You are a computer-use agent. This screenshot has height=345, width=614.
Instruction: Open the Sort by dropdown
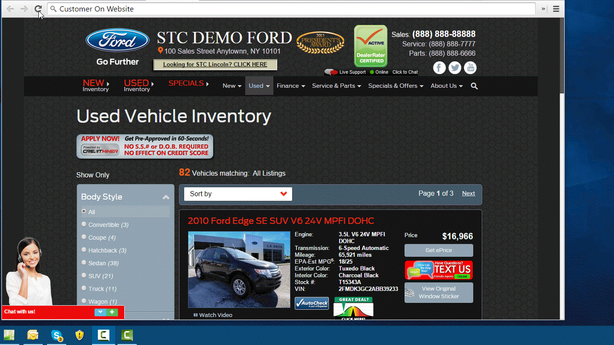point(238,194)
